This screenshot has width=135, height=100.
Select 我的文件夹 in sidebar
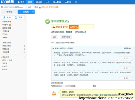click(x=6, y=46)
